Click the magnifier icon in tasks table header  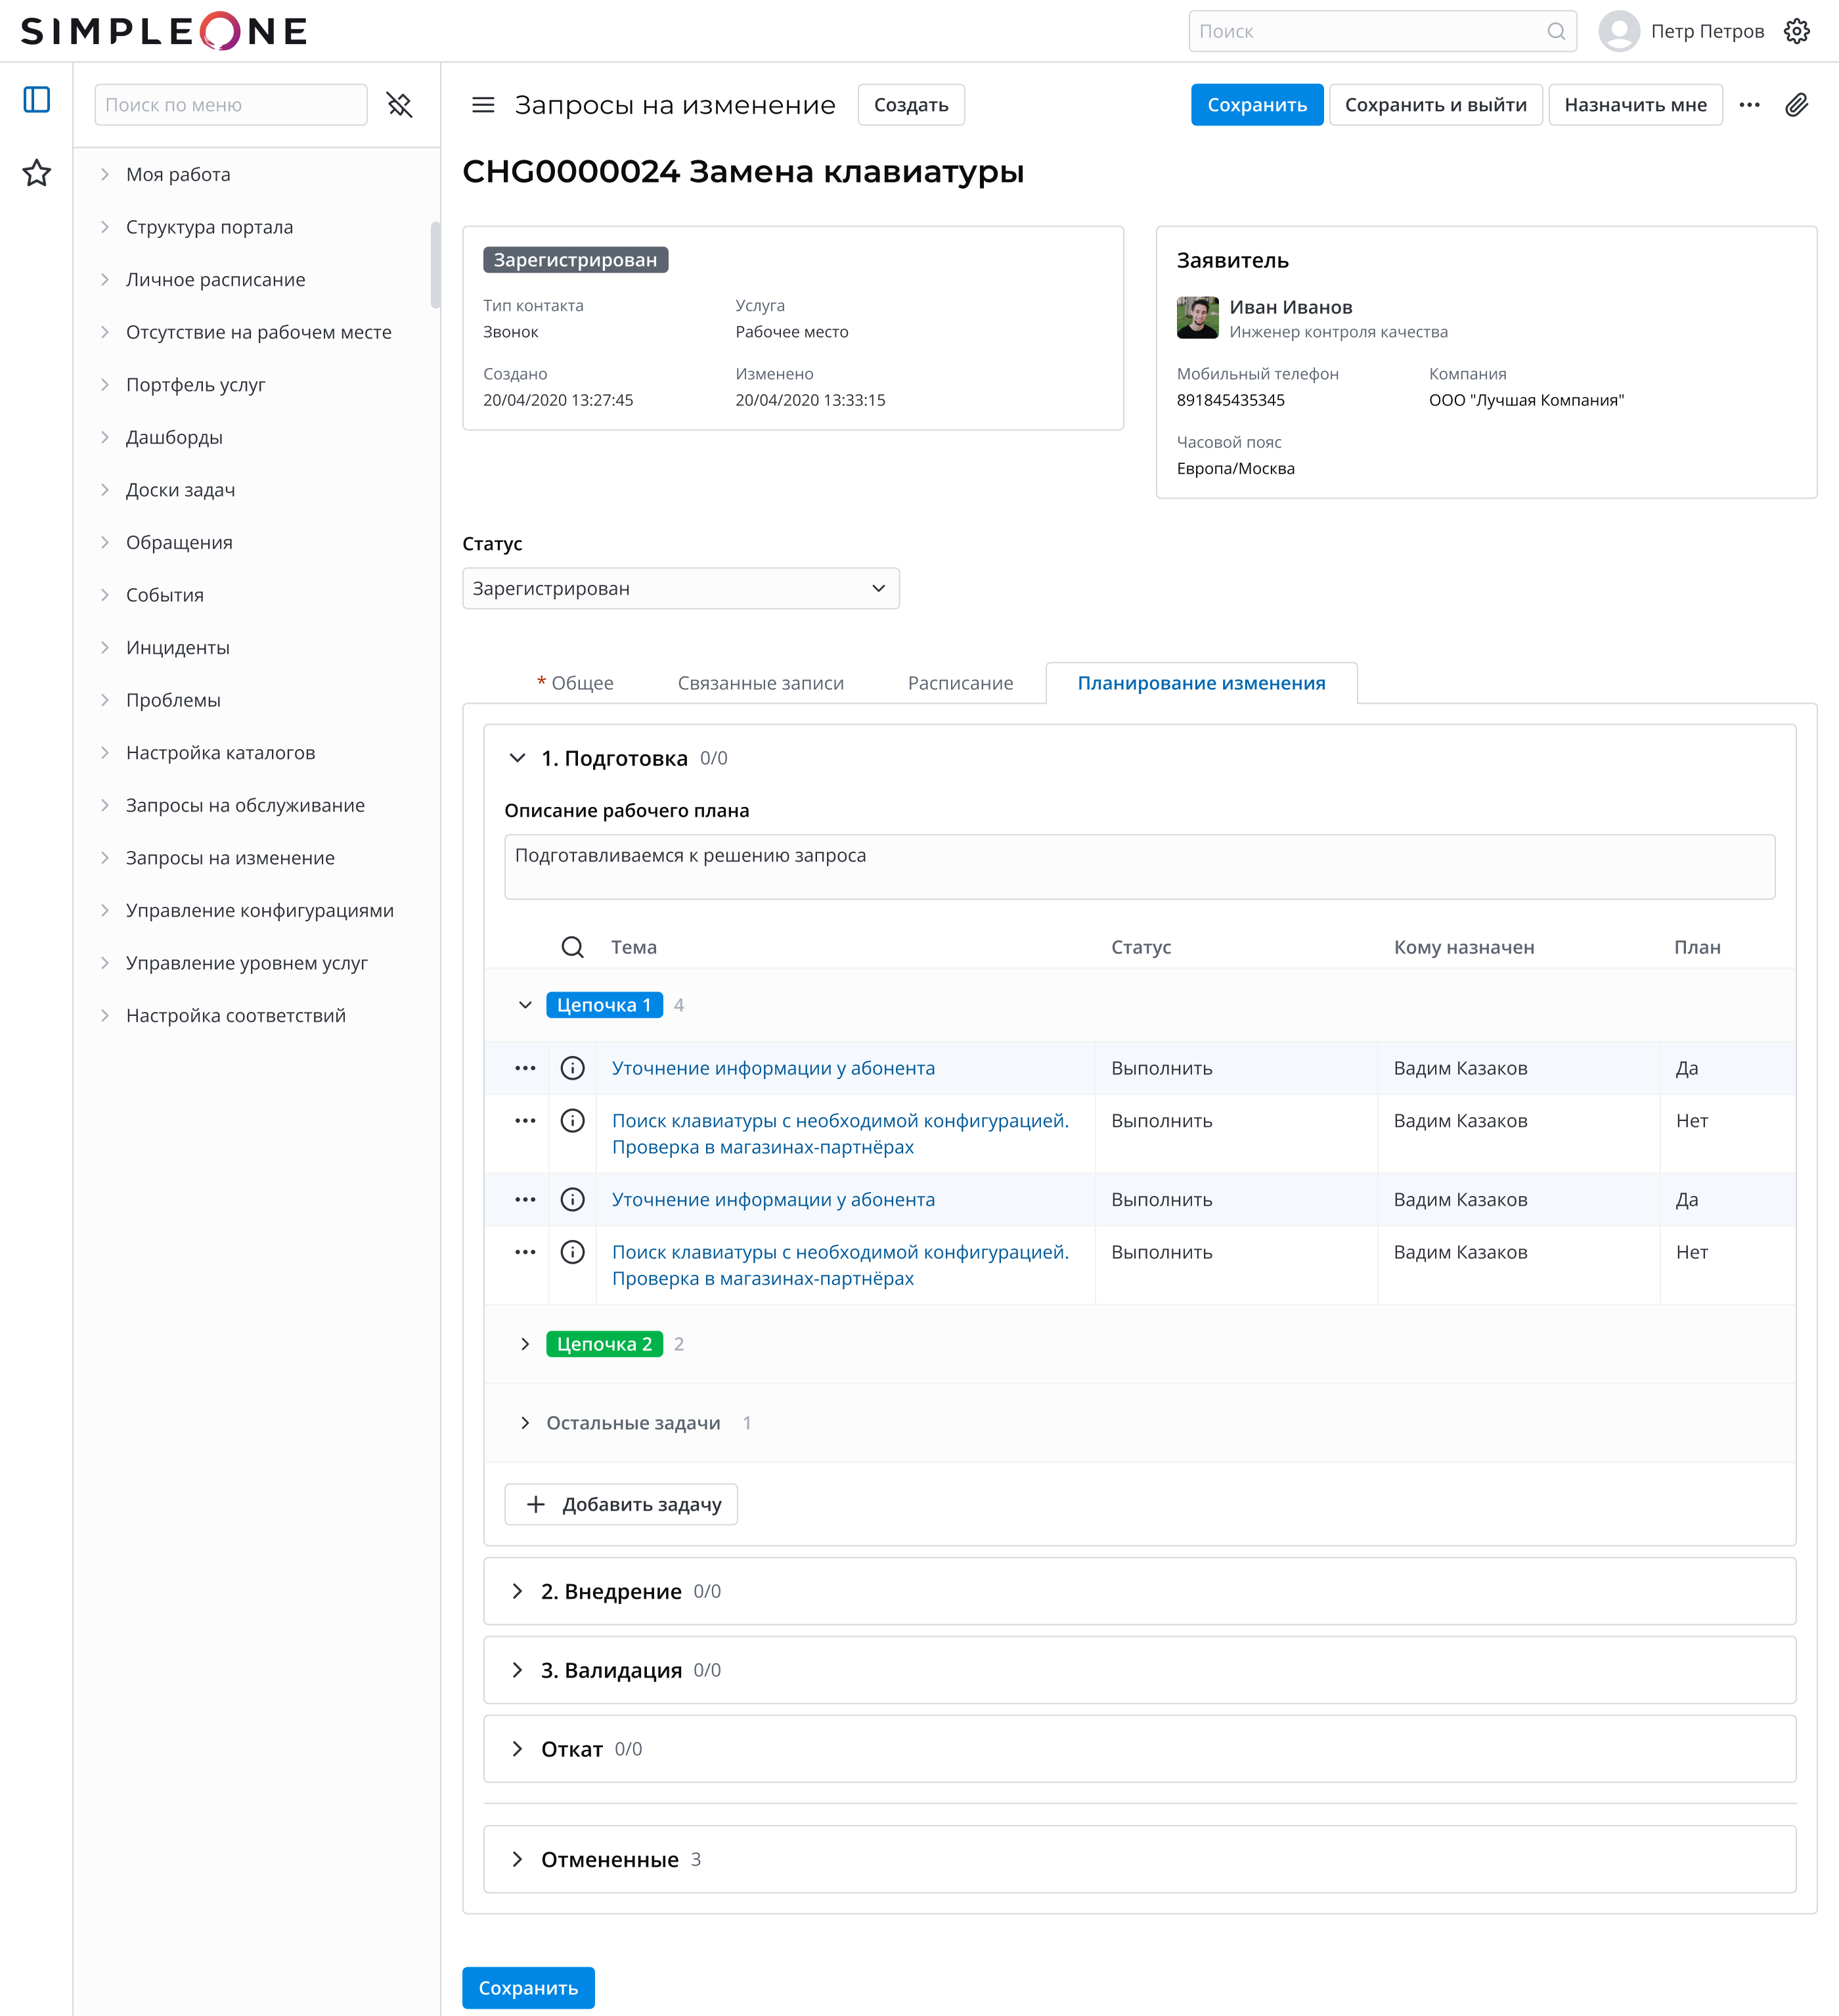point(573,947)
